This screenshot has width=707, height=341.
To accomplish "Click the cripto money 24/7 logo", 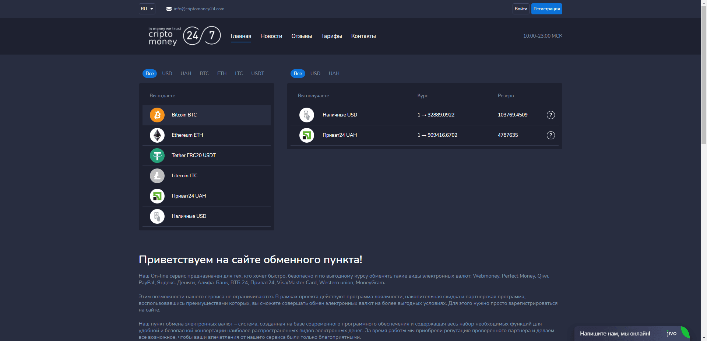I will coord(184,36).
